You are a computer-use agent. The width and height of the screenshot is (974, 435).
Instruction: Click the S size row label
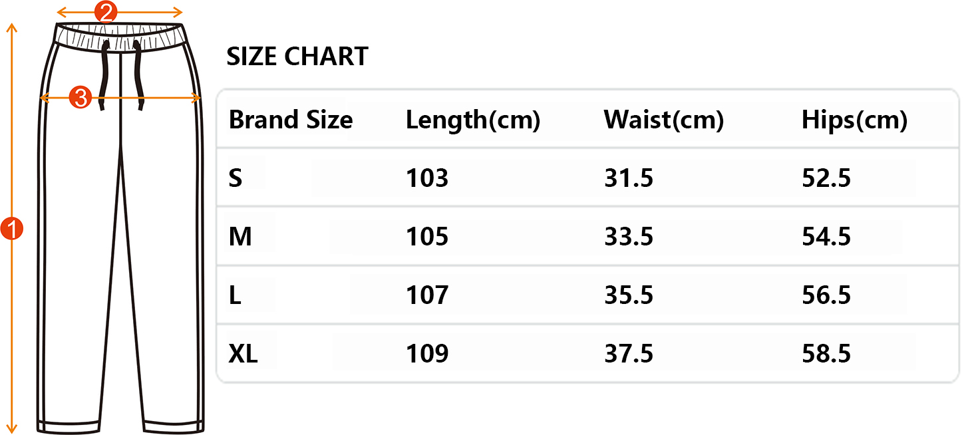click(x=236, y=178)
